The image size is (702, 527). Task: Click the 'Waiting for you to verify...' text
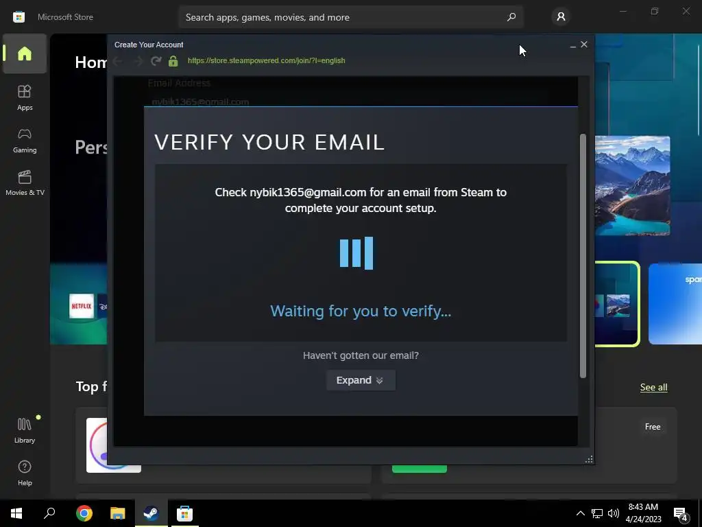pyautogui.click(x=361, y=311)
